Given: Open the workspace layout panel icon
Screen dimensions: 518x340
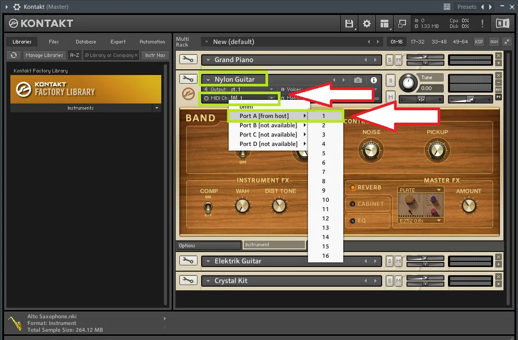Looking at the screenshot, I should pos(384,23).
